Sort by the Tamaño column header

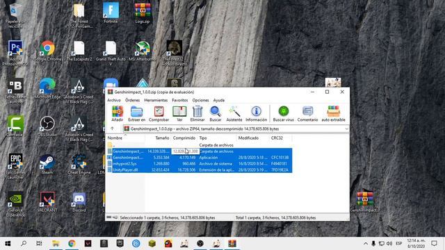pyautogui.click(x=158, y=138)
